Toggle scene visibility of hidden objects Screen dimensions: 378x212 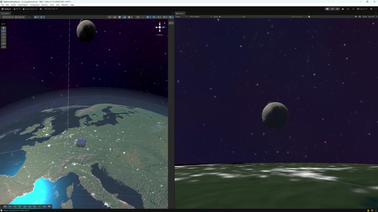point(154,17)
